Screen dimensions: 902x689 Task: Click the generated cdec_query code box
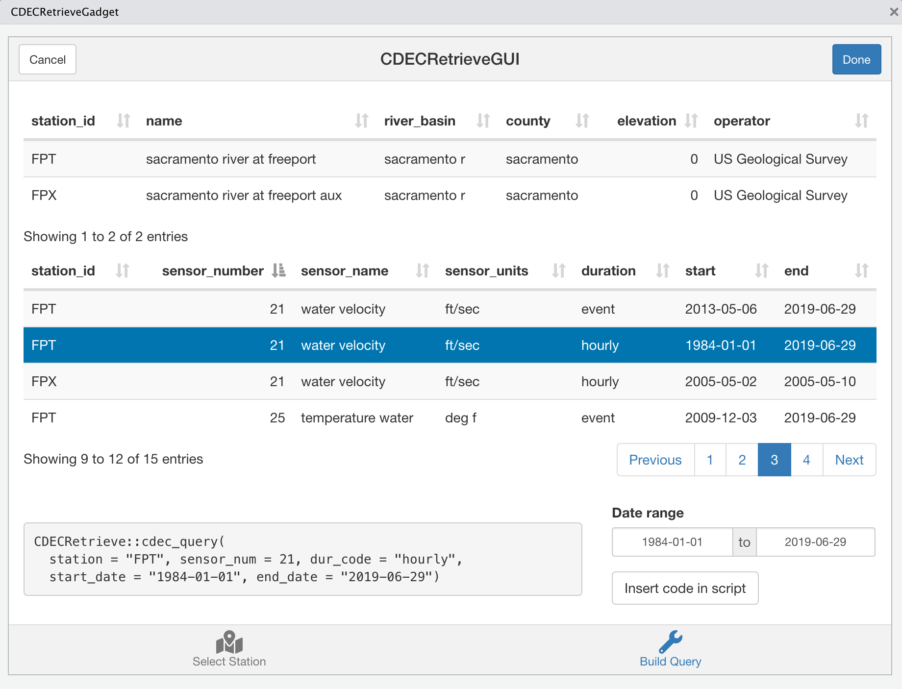pyautogui.click(x=302, y=559)
